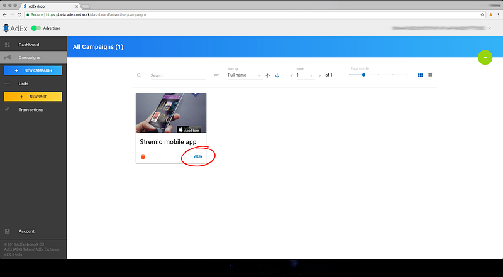Open a new browser tab
The image size is (503, 277).
tap(86, 6)
